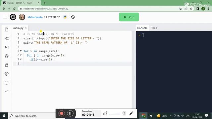
Task: Switch to the Console tab
Action: pyautogui.click(x=142, y=28)
